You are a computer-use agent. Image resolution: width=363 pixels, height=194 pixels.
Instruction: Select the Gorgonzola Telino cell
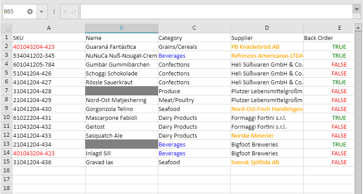click(x=121, y=109)
